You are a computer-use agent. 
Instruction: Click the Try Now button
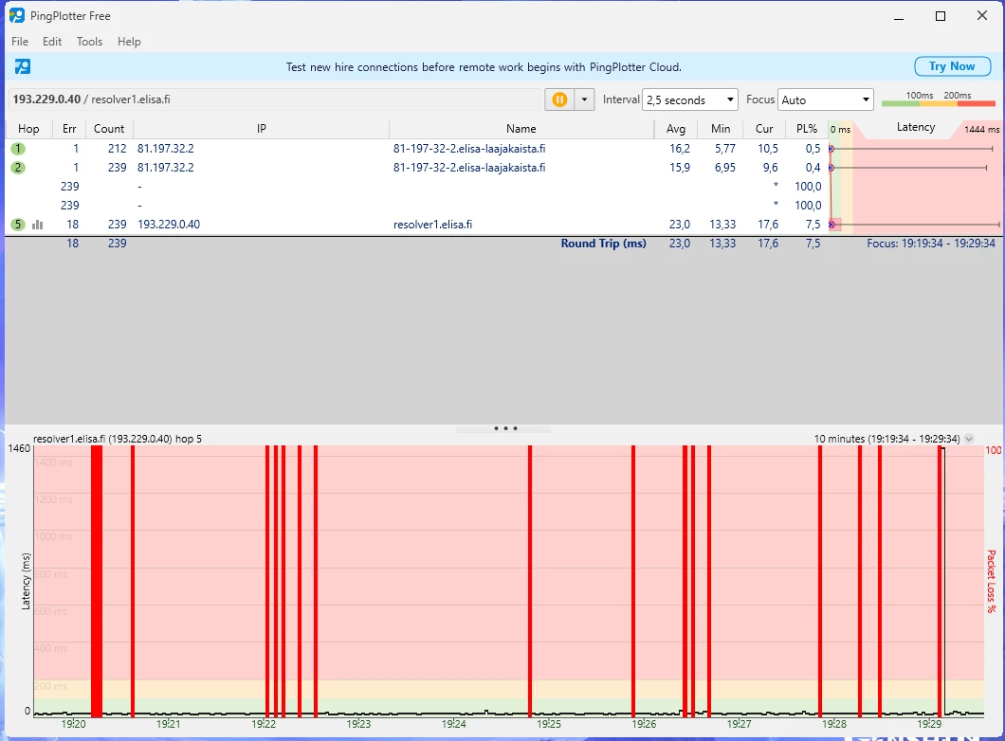951,66
